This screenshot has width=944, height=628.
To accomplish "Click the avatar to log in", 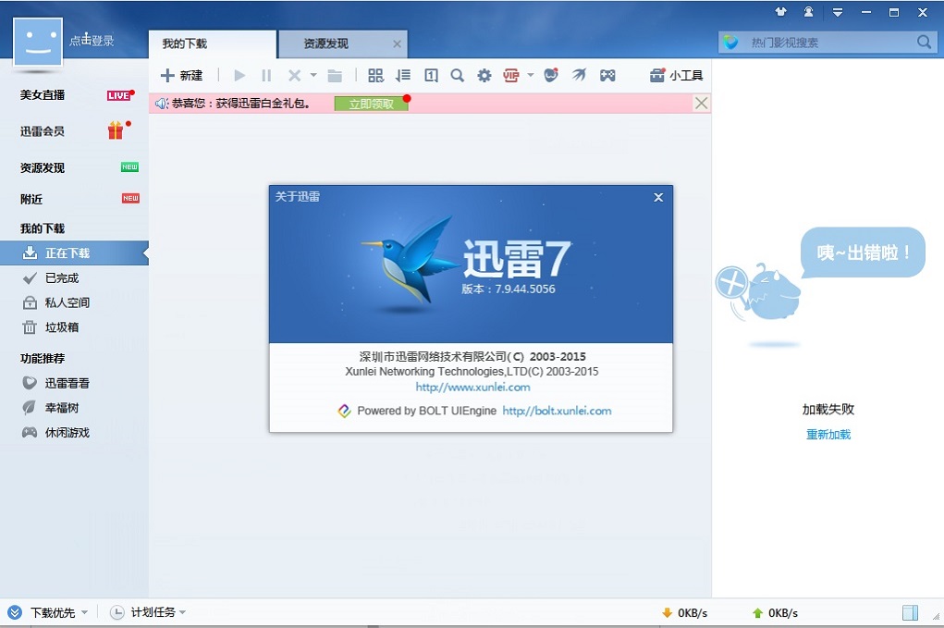I will click(38, 42).
